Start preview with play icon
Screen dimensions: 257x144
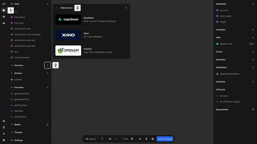[x=140, y=139]
